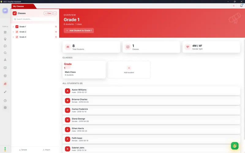Viewport: 245px width, 153px height.
Task: Click Aaron Williams' A avatar
Action: 67,91
